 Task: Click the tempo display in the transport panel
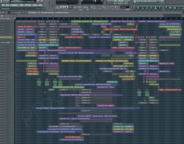78,7
